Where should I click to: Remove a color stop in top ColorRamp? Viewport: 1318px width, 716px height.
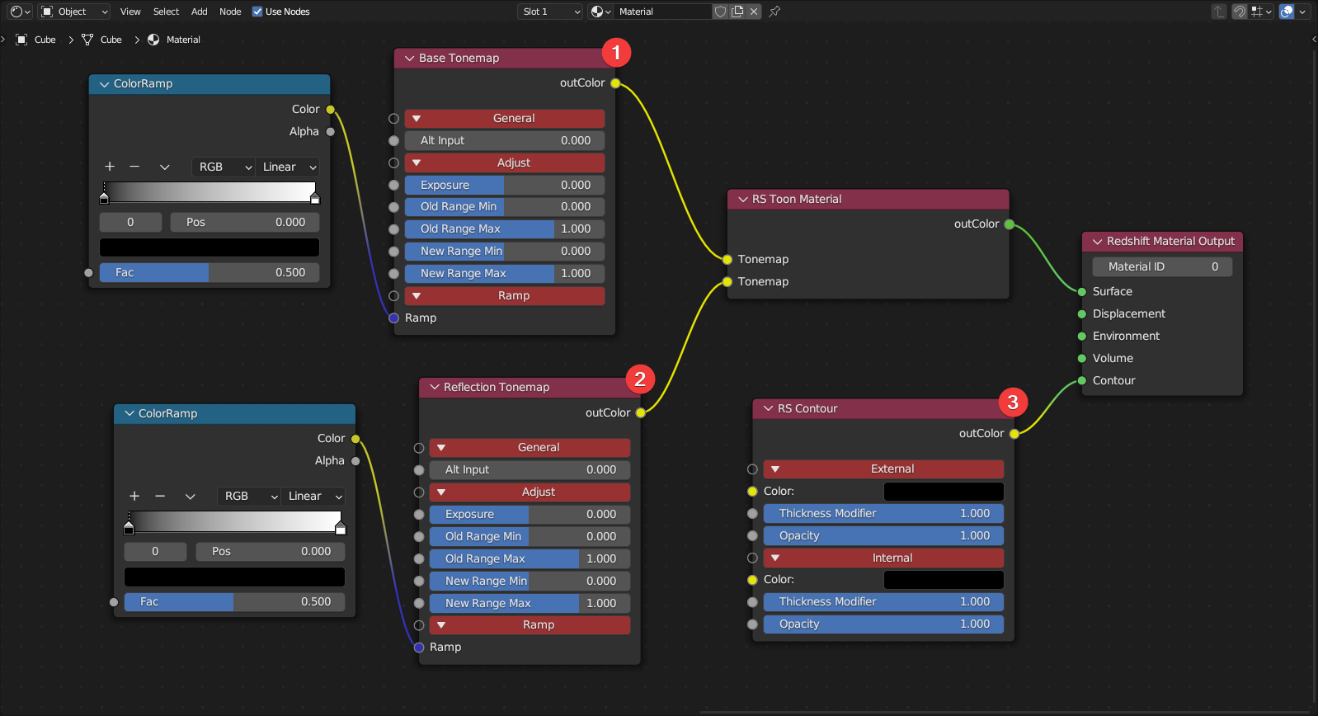134,167
